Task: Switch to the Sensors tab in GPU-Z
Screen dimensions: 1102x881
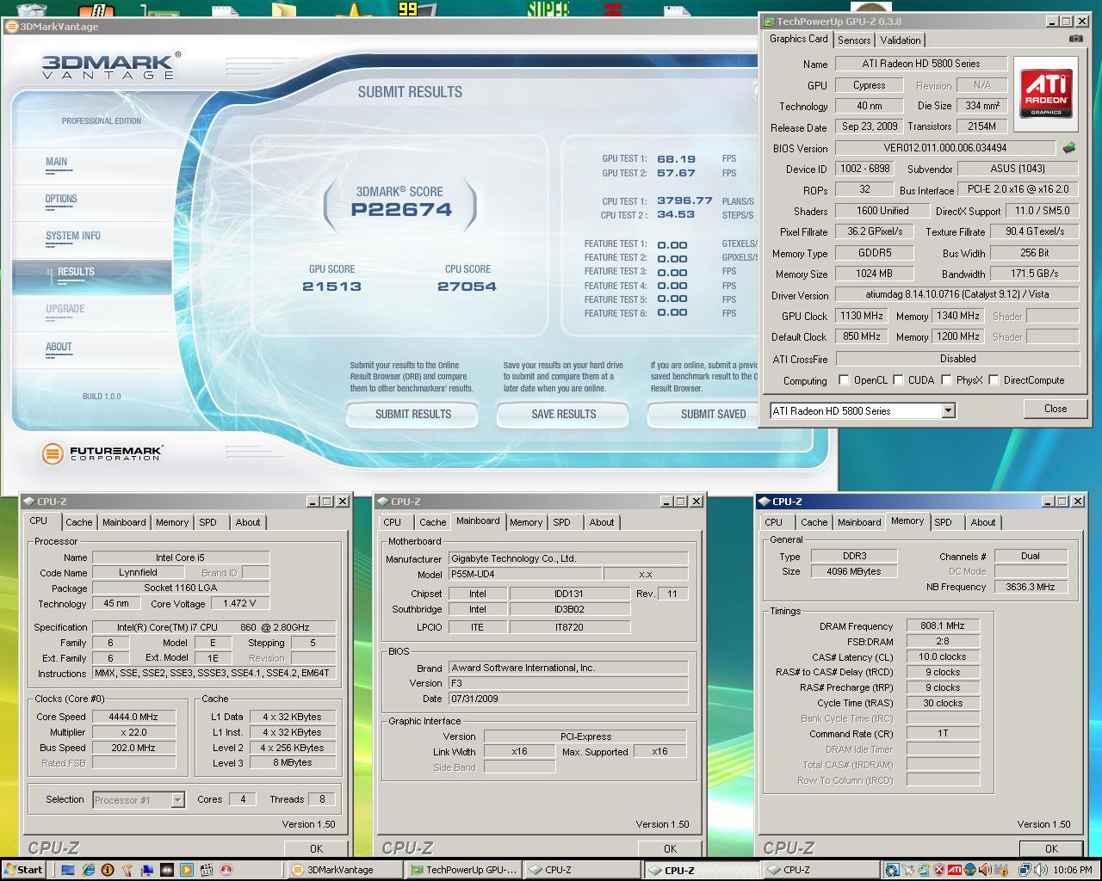Action: [x=854, y=40]
